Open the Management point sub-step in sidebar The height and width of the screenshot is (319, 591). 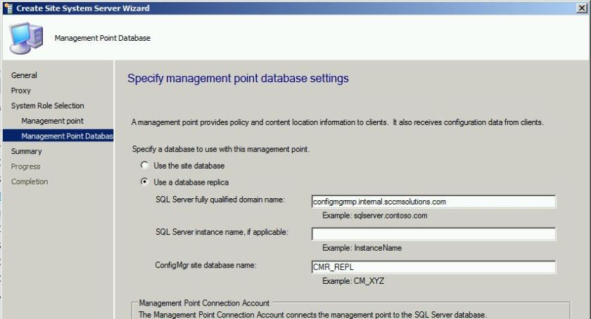[x=52, y=121]
